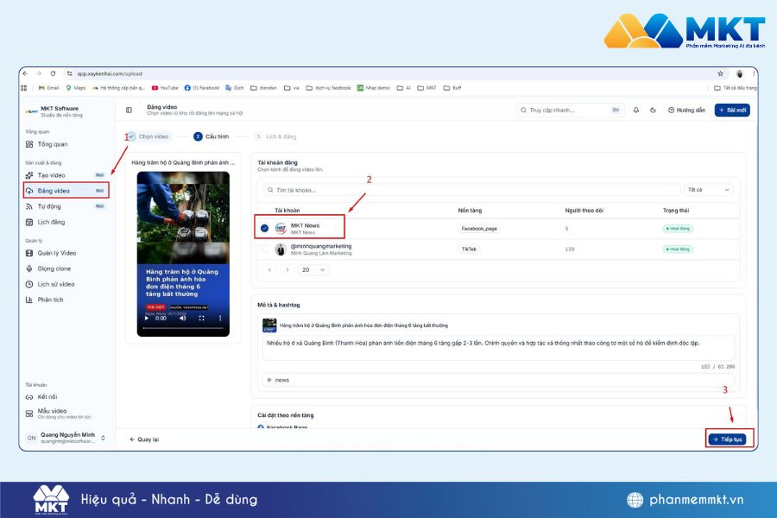Click the Lịch sử video clock icon
This screenshot has height=518, width=777.
click(x=29, y=284)
